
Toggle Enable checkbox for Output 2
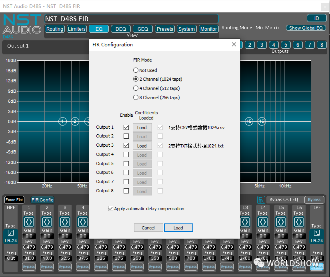pyautogui.click(x=126, y=136)
